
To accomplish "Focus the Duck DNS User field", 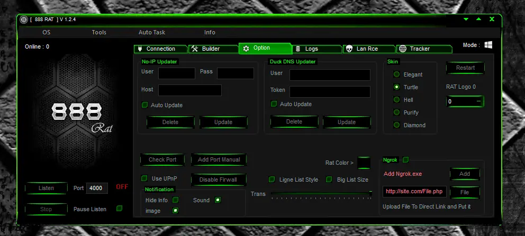I will pos(330,75).
